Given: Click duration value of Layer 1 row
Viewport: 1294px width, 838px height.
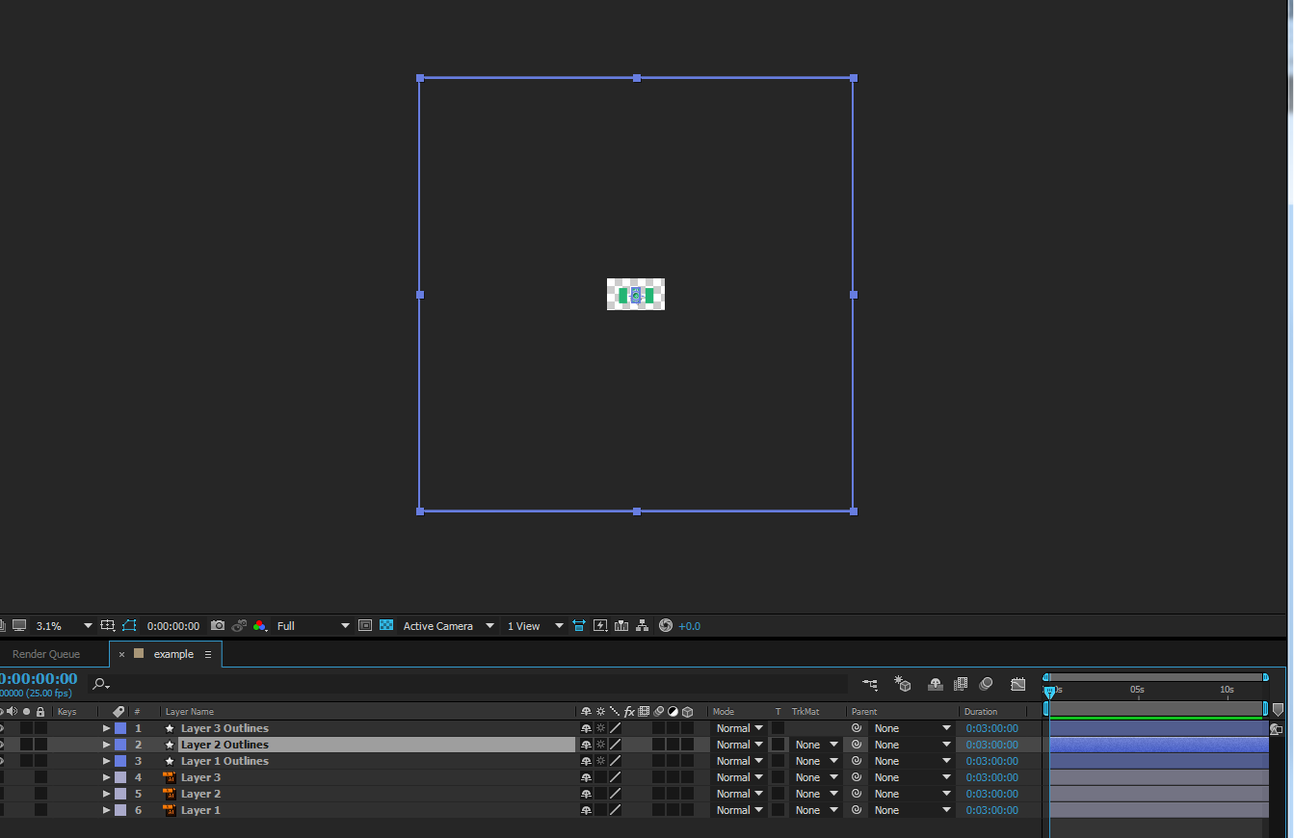Looking at the screenshot, I should 991,810.
